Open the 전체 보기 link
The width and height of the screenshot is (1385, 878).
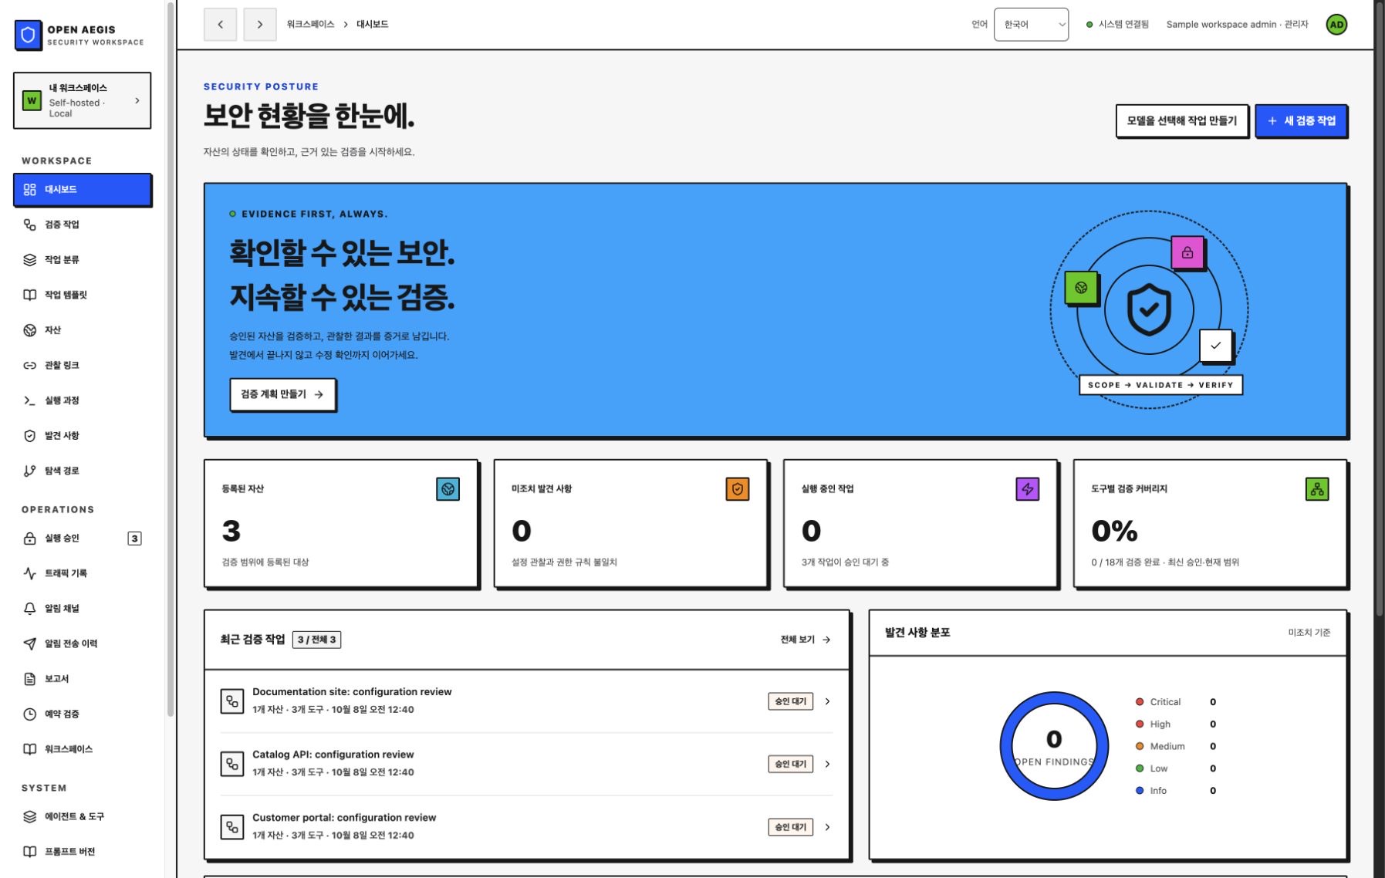806,640
